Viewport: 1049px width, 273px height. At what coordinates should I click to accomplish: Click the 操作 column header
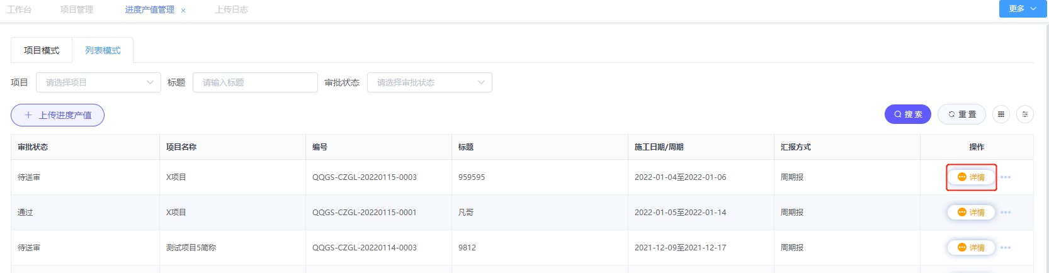click(x=977, y=147)
